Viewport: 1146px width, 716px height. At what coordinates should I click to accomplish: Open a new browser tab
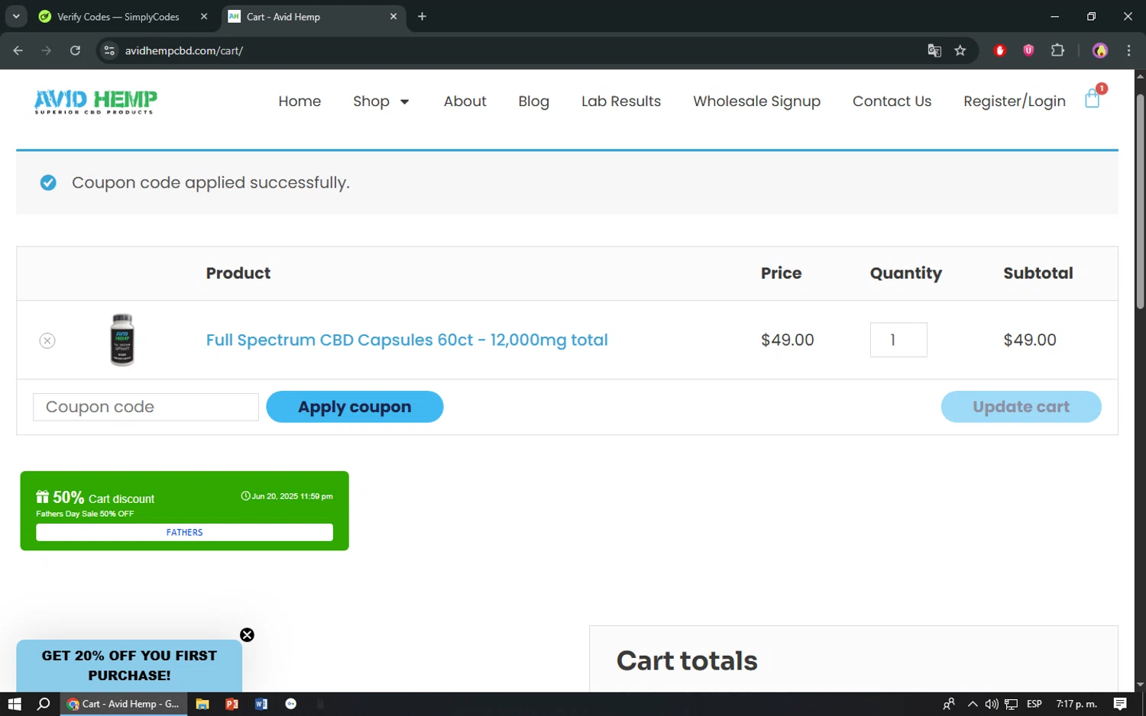[x=422, y=16]
